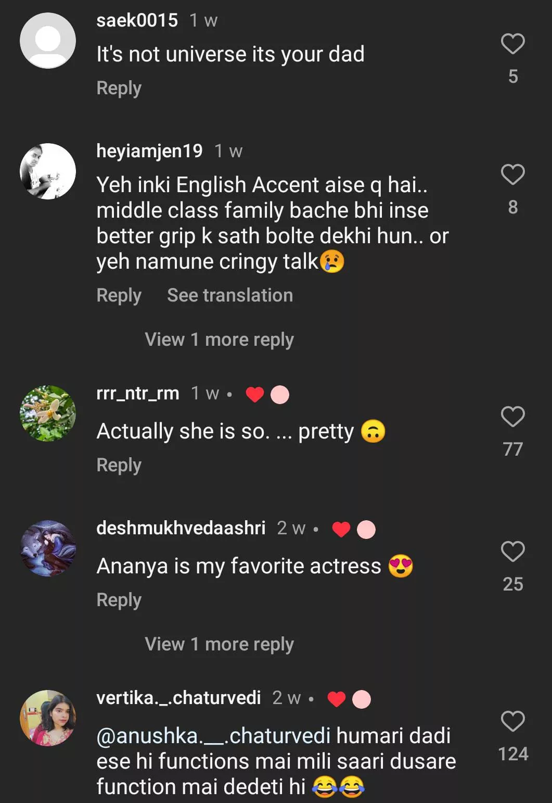Open heyiamjen19's profile photo
Image resolution: width=552 pixels, height=803 pixels.
pyautogui.click(x=48, y=171)
